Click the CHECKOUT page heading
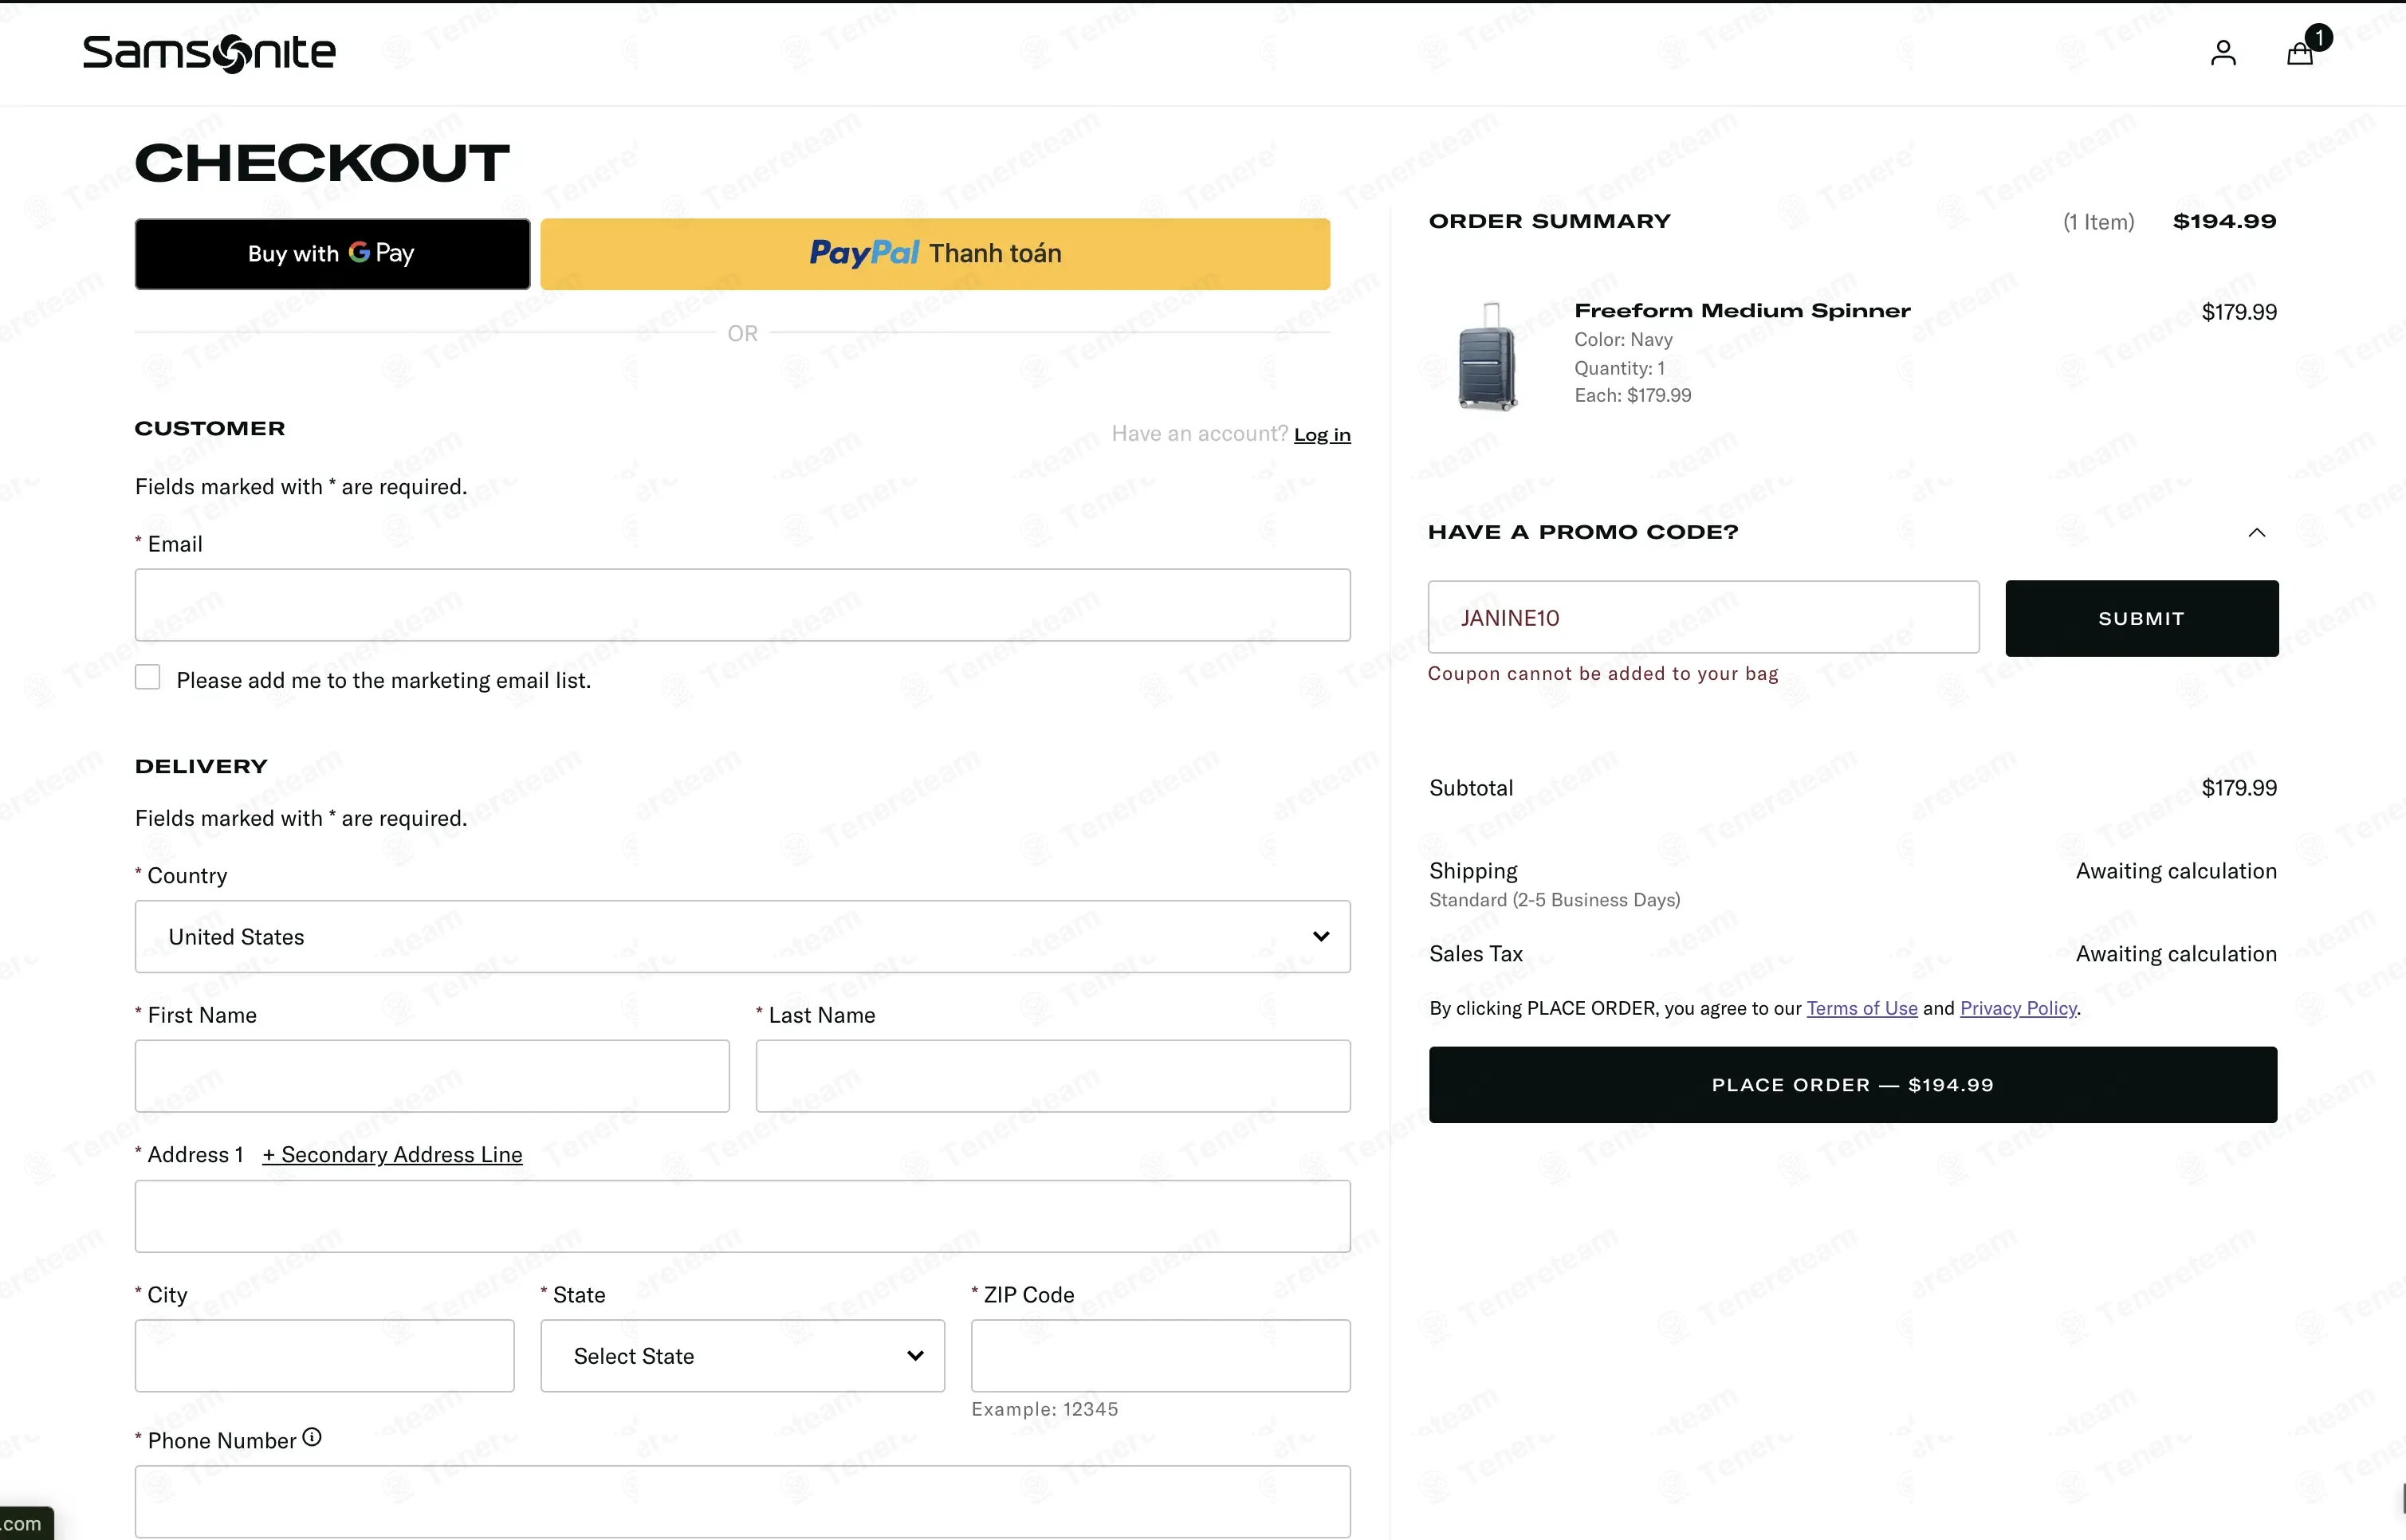Viewport: 2406px width, 1540px height. pyautogui.click(x=322, y=163)
